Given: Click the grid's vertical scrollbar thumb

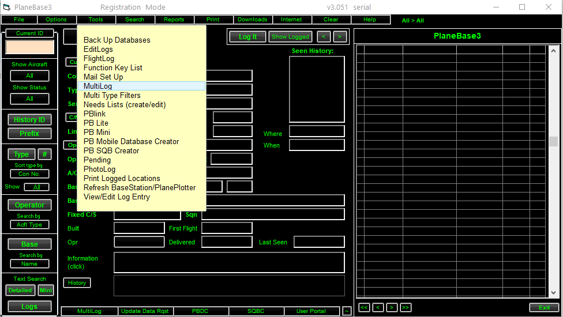Looking at the screenshot, I should coord(553,142).
